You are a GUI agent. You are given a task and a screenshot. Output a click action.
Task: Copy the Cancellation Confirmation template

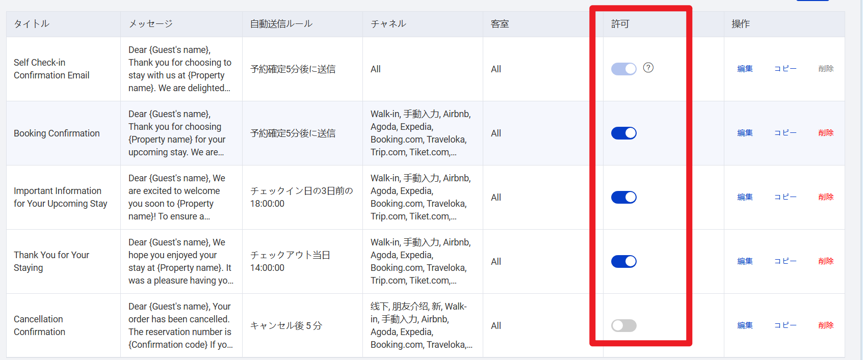coord(785,325)
